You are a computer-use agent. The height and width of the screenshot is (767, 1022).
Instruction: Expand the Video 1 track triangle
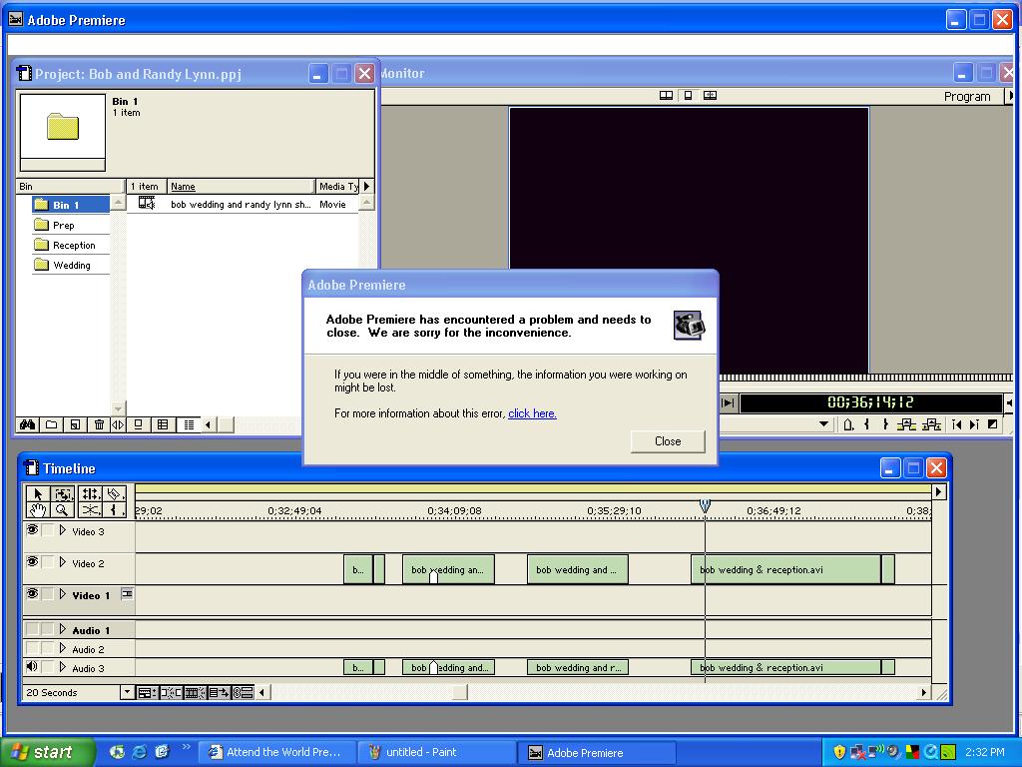63,594
